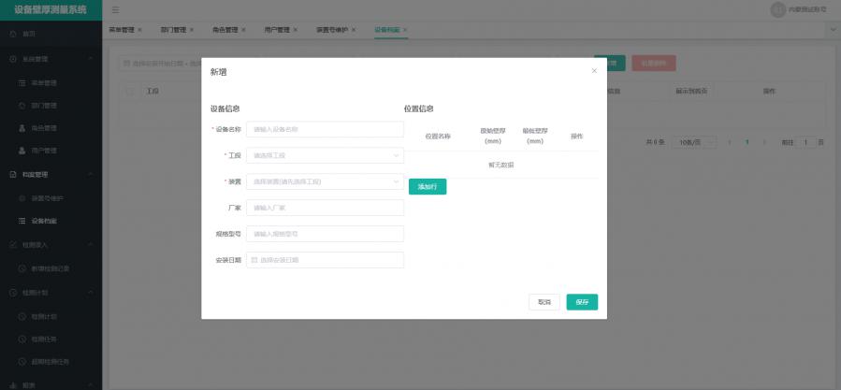841x390 pixels.
Task: Collapse the sidebar with the hamburger icon
Action: point(115,9)
